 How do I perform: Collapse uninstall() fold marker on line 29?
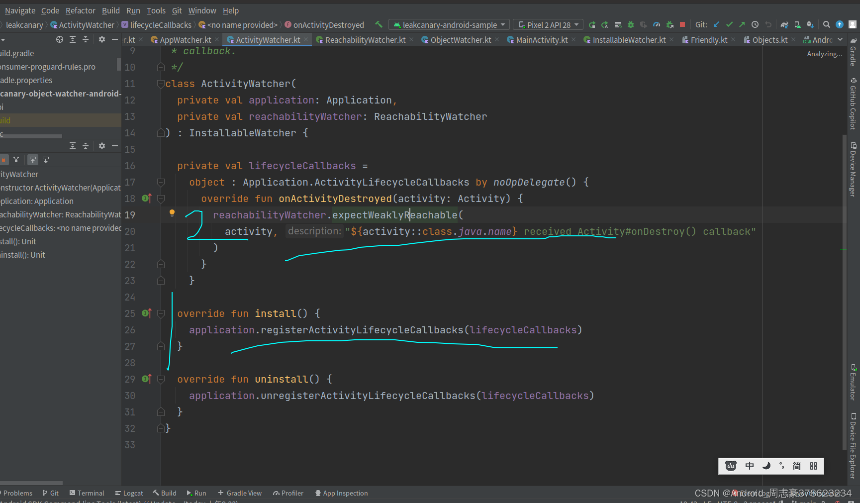point(161,379)
